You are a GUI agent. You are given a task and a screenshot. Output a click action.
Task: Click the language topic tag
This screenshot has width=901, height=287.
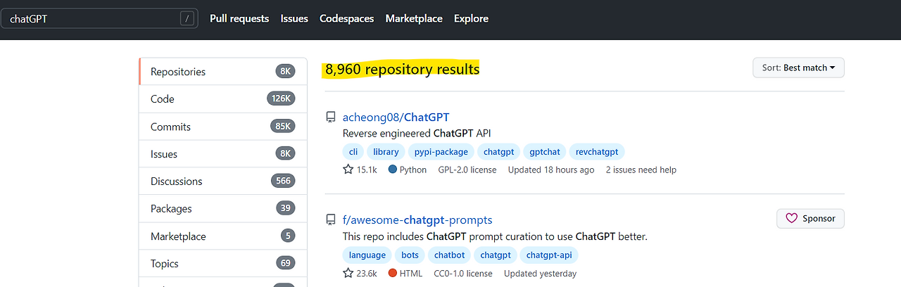pos(367,255)
